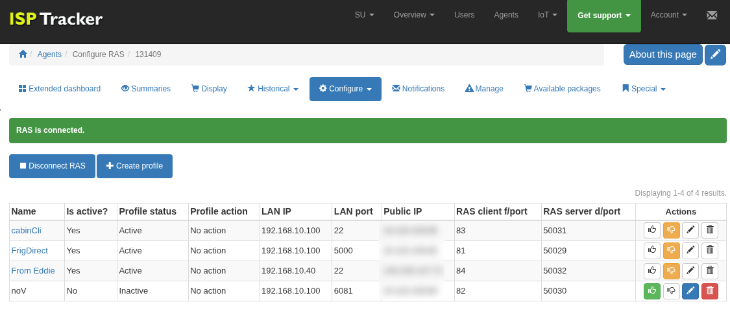Open the Get support dropdown
Image resolution: width=730 pixels, height=315 pixels.
tap(603, 16)
